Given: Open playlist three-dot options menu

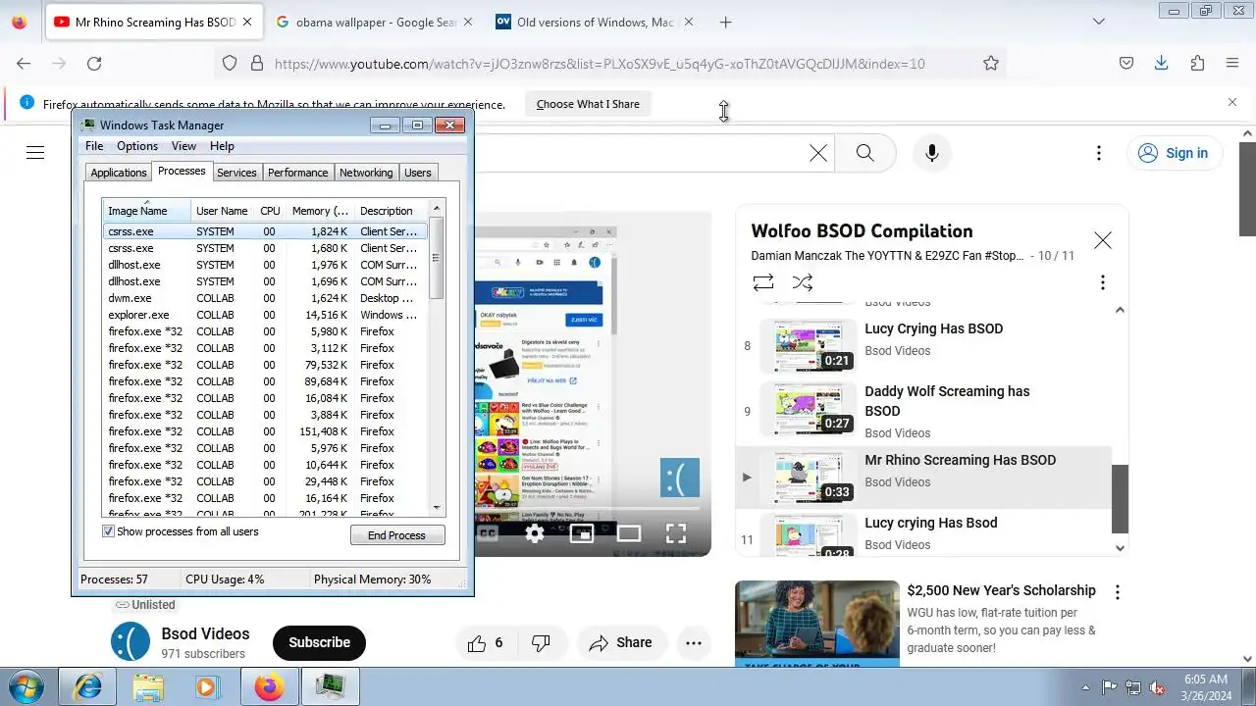Looking at the screenshot, I should [x=1103, y=282].
